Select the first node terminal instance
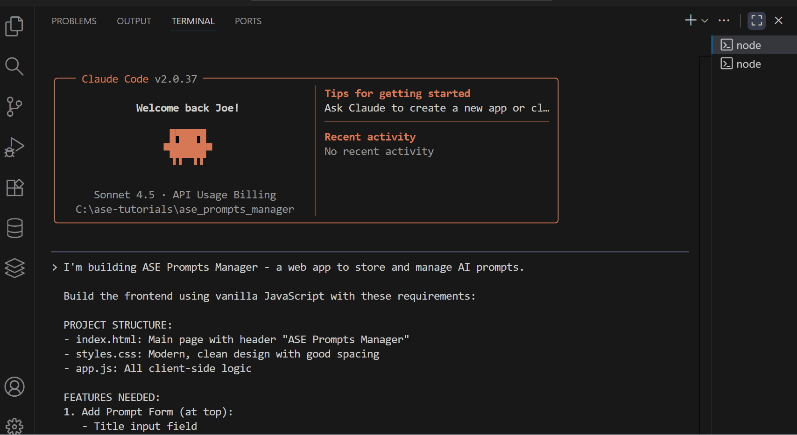797x435 pixels. 748,45
